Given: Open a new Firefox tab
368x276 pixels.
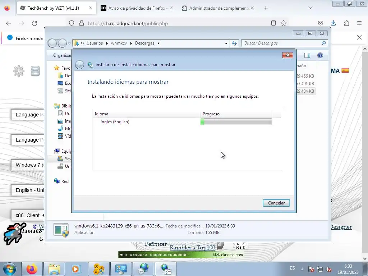Looking at the screenshot, I should pos(266,8).
